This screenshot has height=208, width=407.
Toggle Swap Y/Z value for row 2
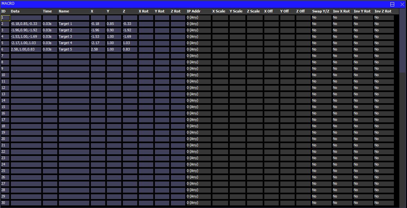[321, 24]
